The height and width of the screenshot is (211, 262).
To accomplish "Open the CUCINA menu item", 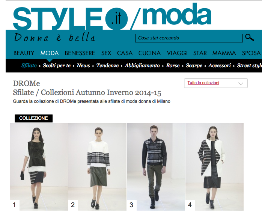I will point(149,53).
